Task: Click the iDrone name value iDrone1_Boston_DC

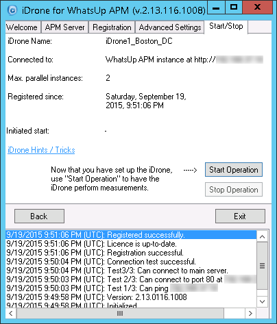Action: (x=139, y=41)
